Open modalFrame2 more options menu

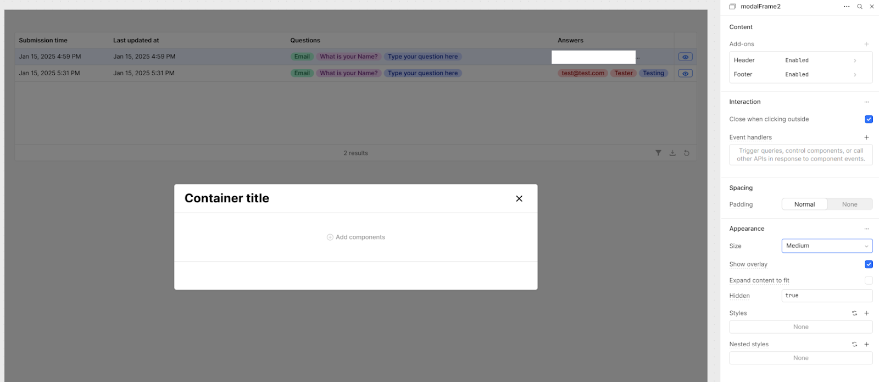847,7
